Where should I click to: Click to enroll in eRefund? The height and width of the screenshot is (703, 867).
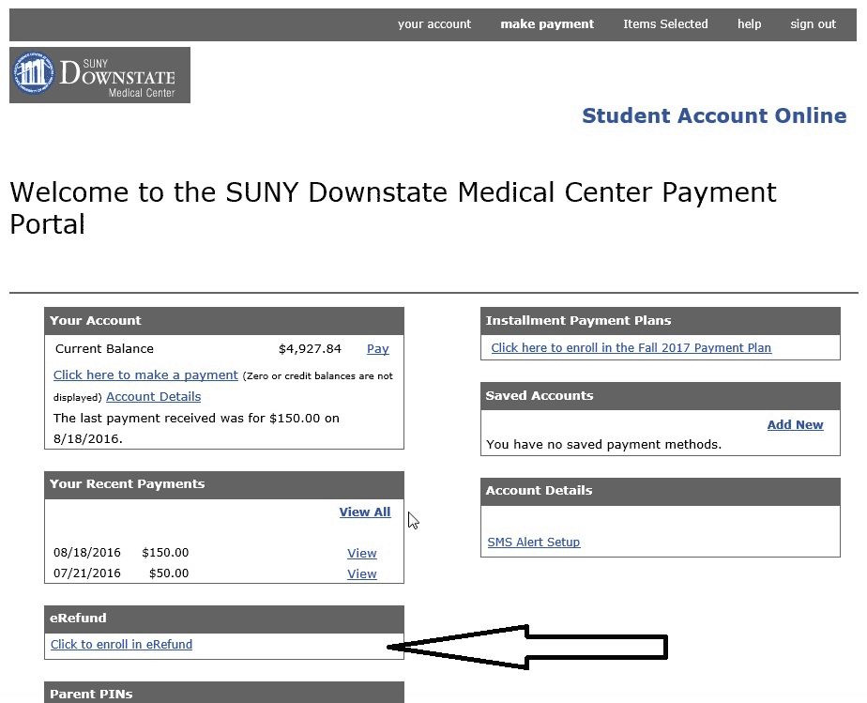pyautogui.click(x=121, y=645)
